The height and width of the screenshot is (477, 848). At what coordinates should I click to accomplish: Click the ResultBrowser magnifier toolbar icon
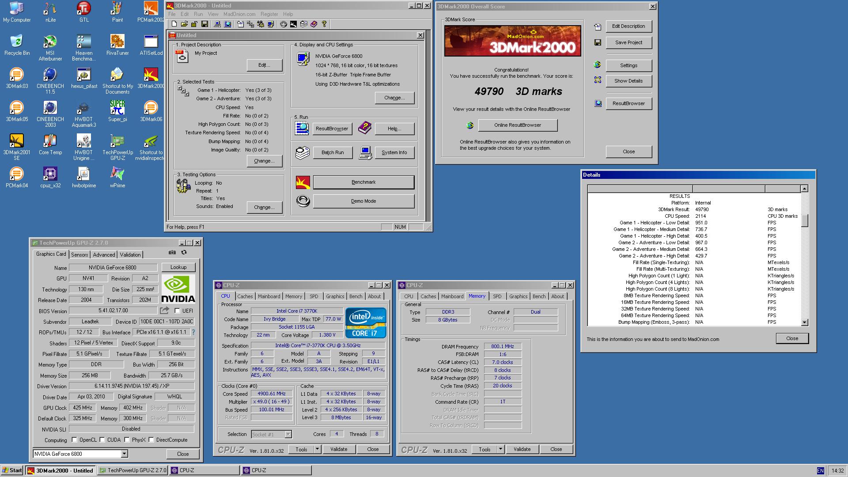(x=227, y=24)
